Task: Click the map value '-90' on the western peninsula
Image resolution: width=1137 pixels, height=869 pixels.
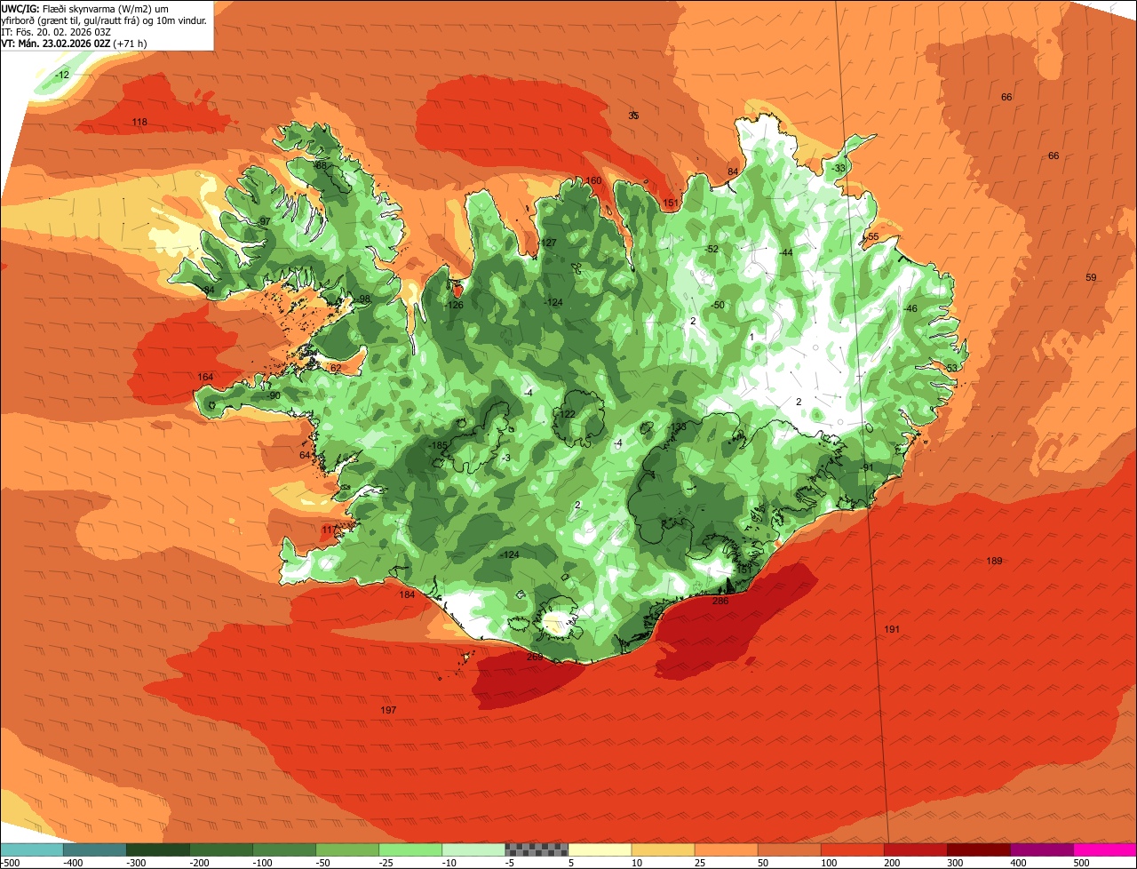Action: point(274,396)
